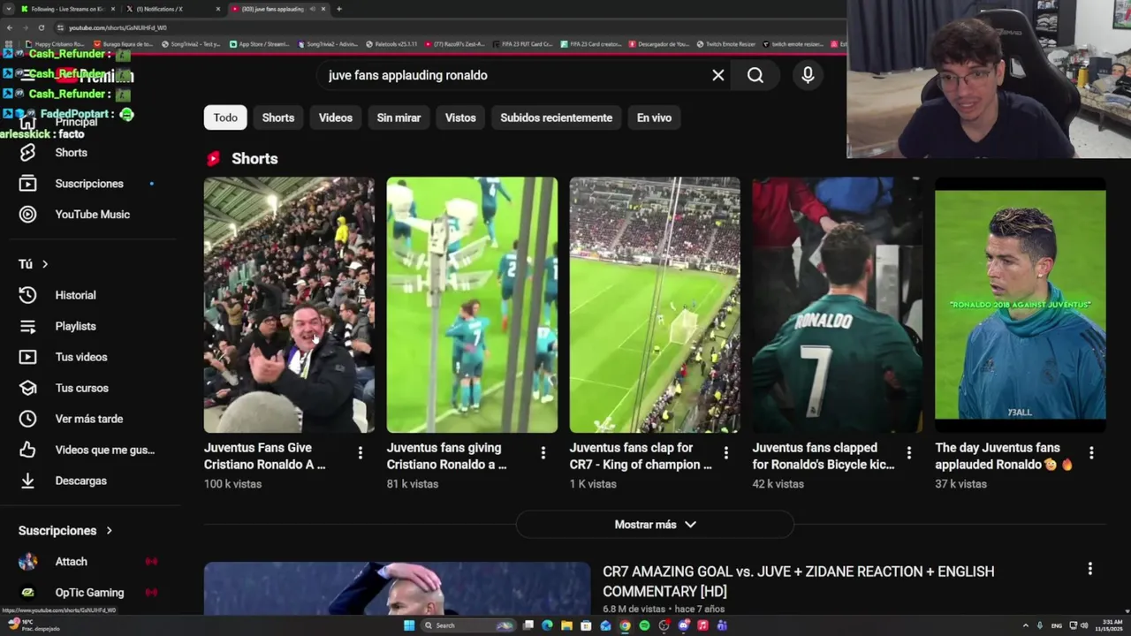Select the Sin mirar filter chip
1131x636 pixels.
[x=399, y=117]
